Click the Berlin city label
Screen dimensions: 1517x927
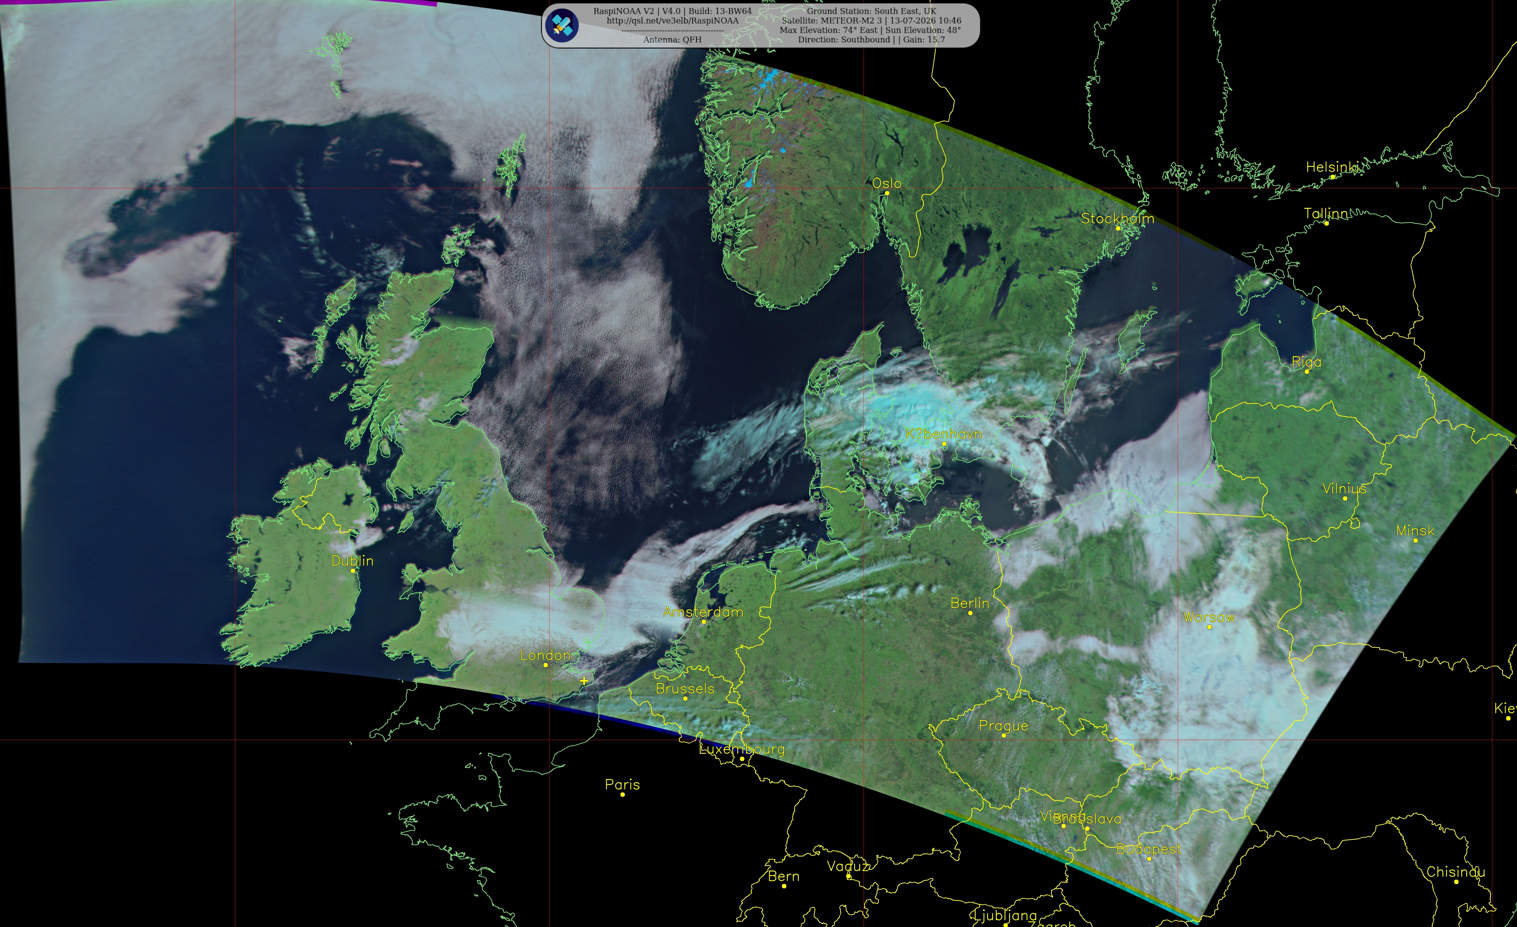click(970, 603)
